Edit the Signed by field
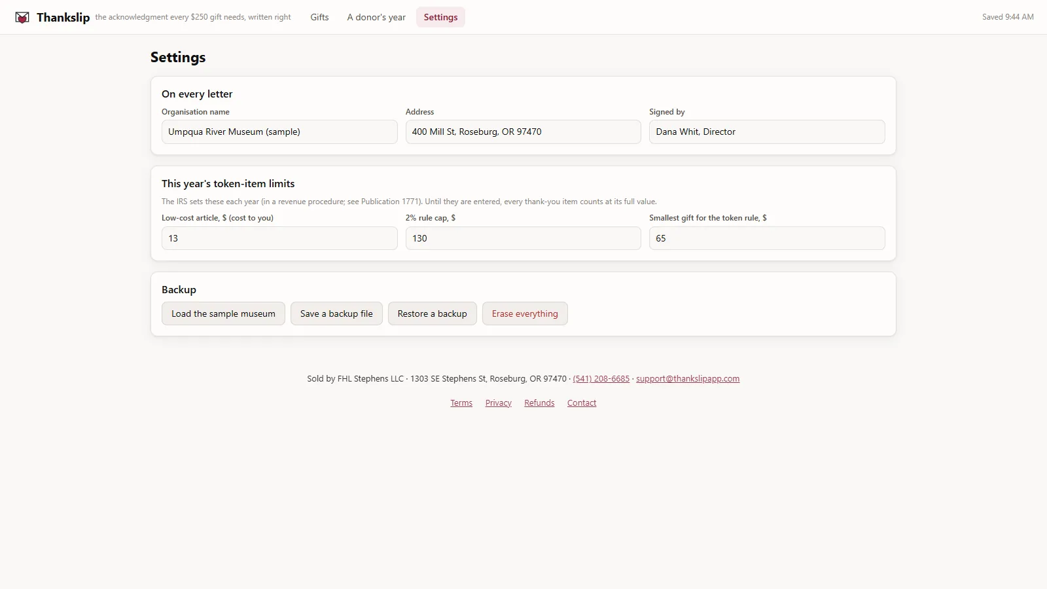This screenshot has width=1047, height=589. [767, 132]
